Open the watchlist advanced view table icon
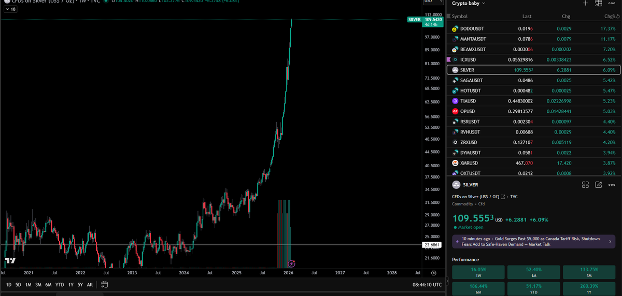 pos(598,3)
